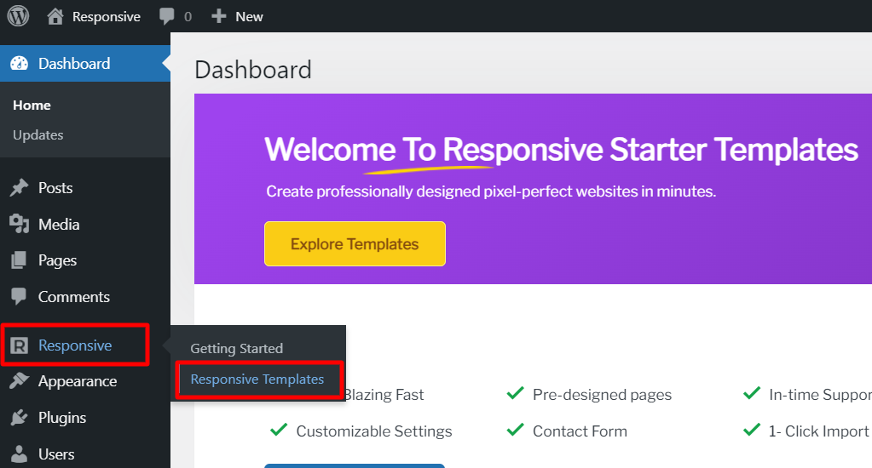This screenshot has height=468, width=872.
Task: Click the Media library icon
Action: tap(20, 224)
